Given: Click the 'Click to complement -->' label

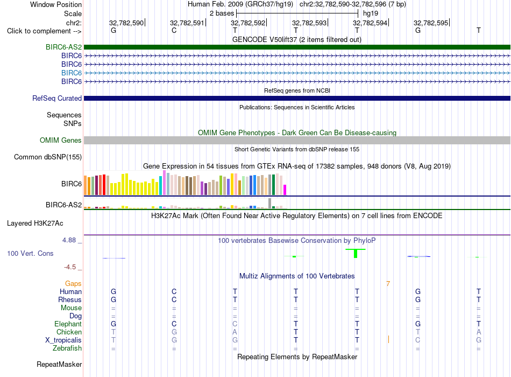Looking at the screenshot, I should [x=44, y=31].
